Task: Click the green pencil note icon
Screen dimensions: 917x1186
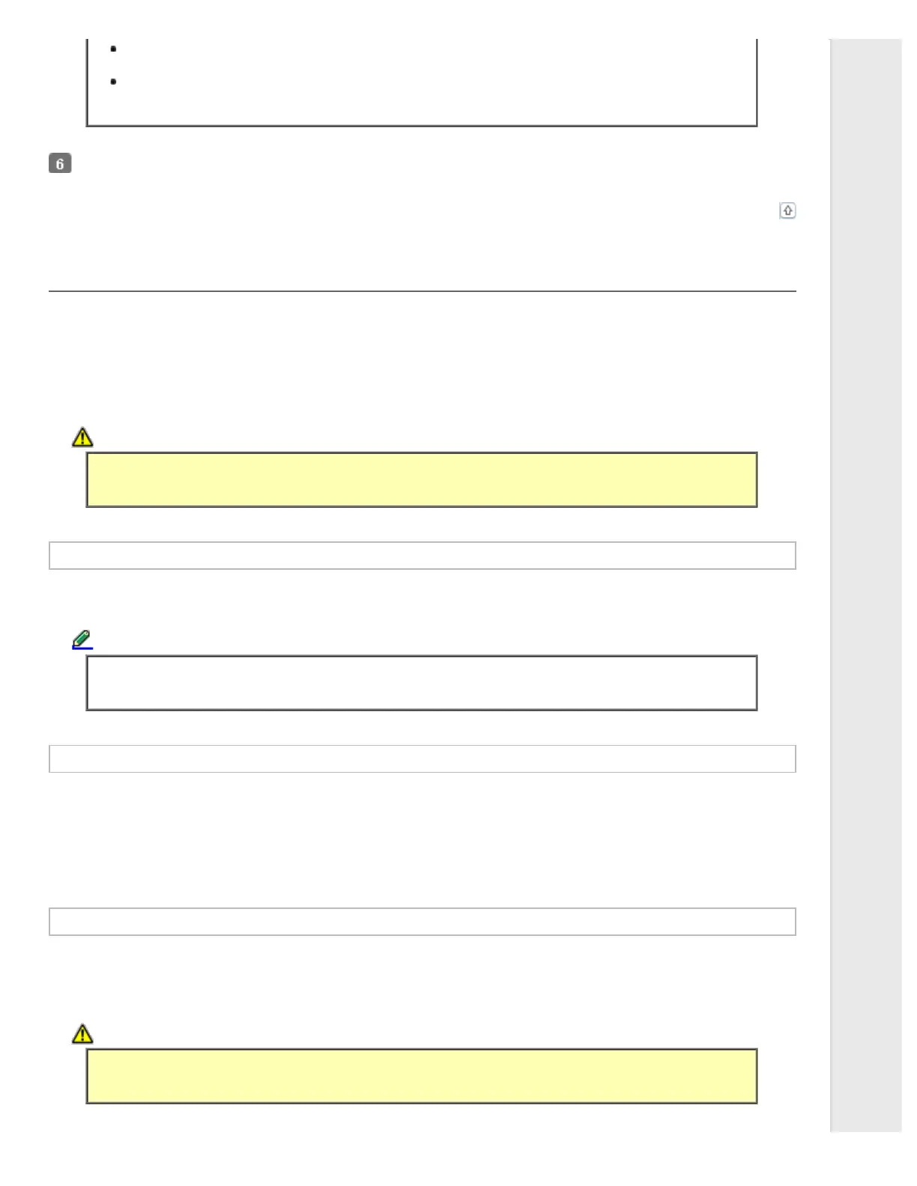Action: 82,639
